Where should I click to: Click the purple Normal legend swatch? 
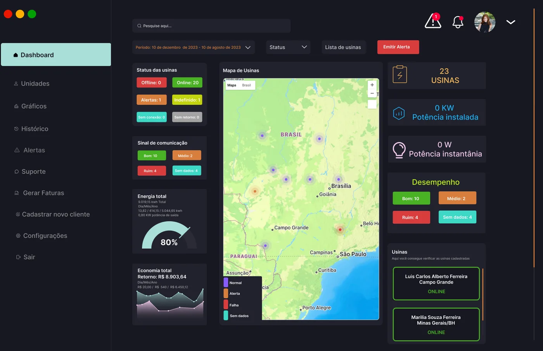pyautogui.click(x=226, y=282)
